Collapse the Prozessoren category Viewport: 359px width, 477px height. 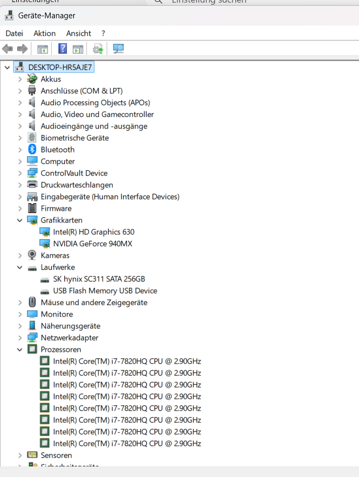pos(19,349)
